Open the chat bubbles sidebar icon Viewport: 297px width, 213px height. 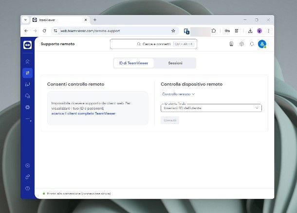pos(27,96)
